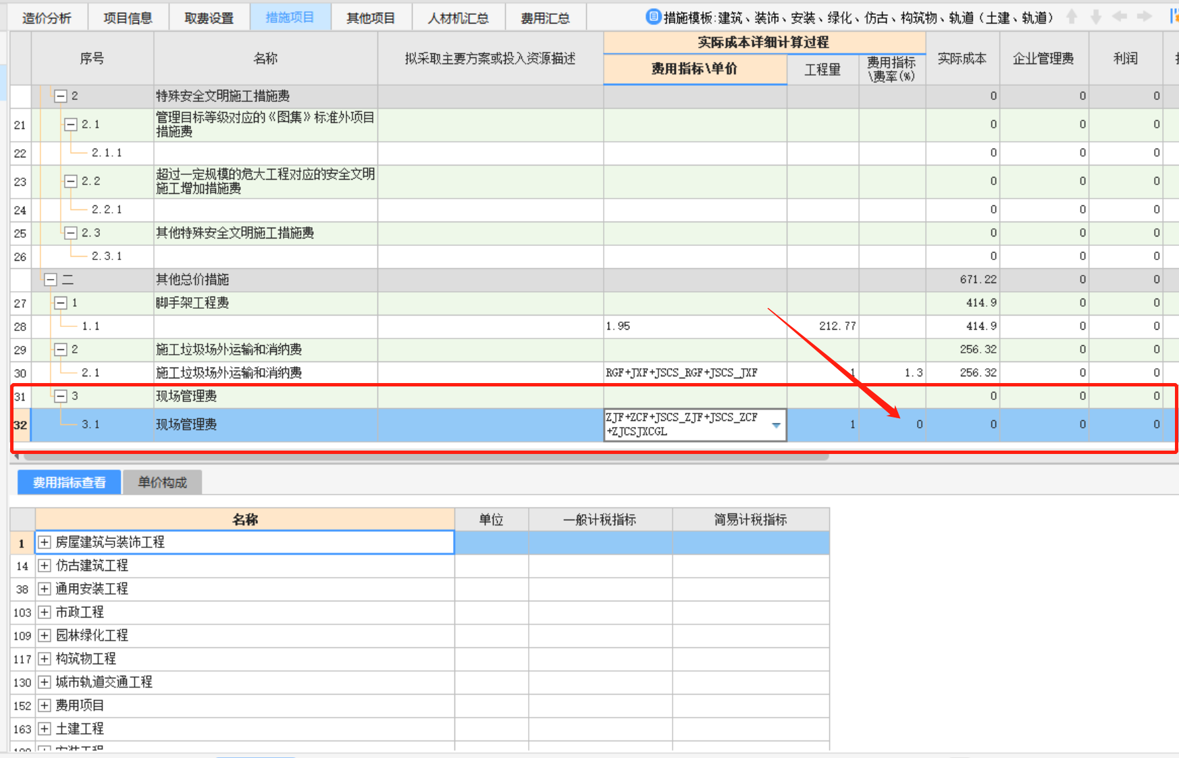
Task: Click the move up arrow icon
Action: pyautogui.click(x=1072, y=17)
